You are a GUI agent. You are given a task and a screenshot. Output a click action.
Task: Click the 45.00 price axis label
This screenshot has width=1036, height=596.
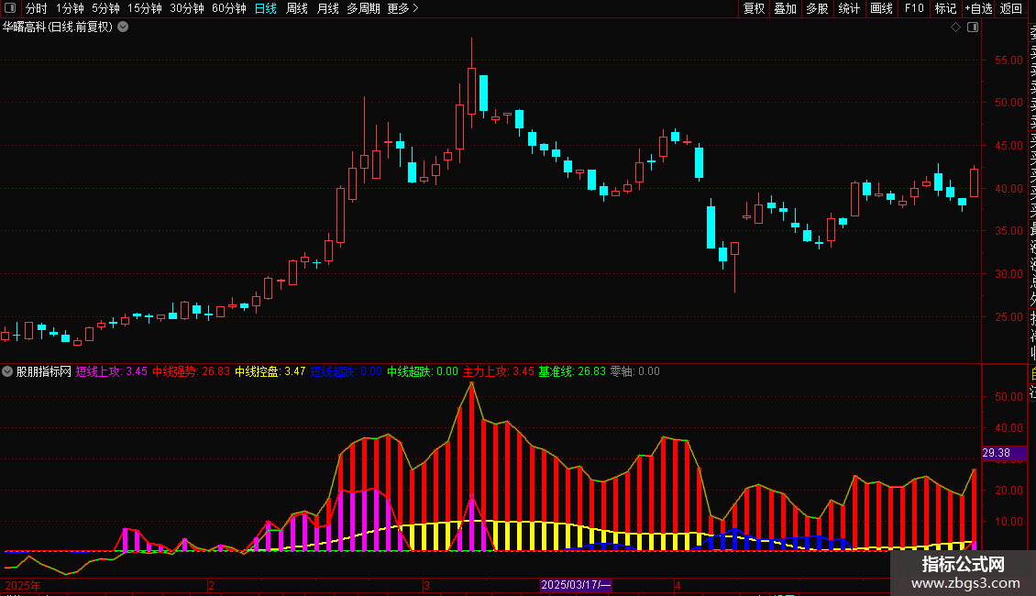1008,146
